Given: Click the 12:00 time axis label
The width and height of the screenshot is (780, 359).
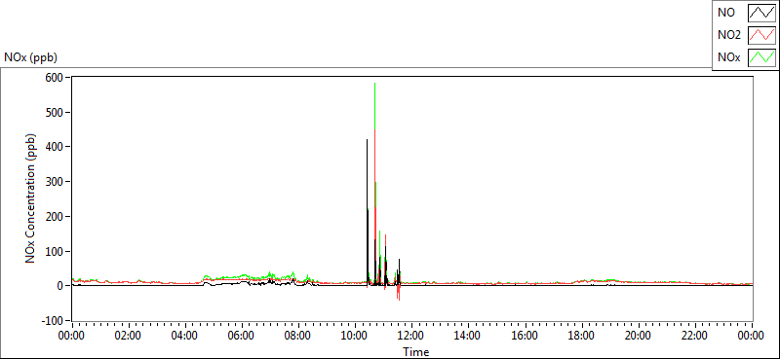Looking at the screenshot, I should click(x=412, y=337).
